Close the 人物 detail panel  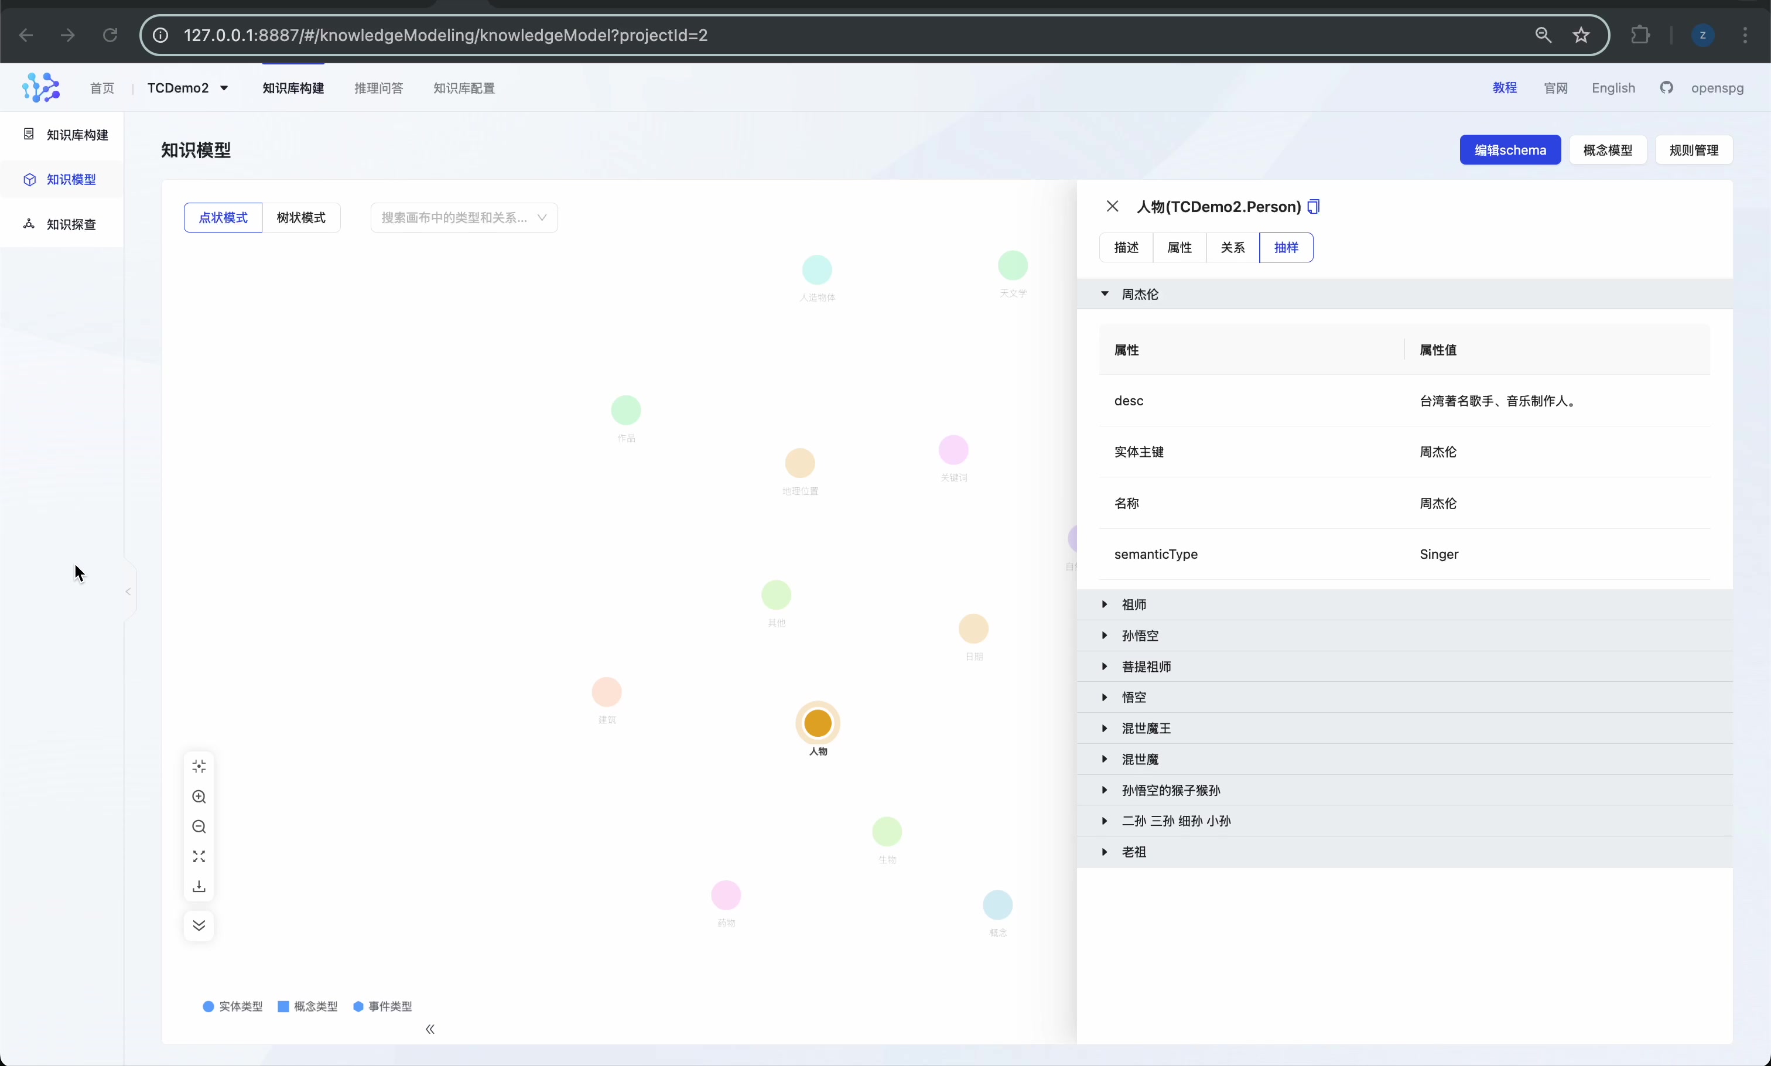(x=1112, y=207)
